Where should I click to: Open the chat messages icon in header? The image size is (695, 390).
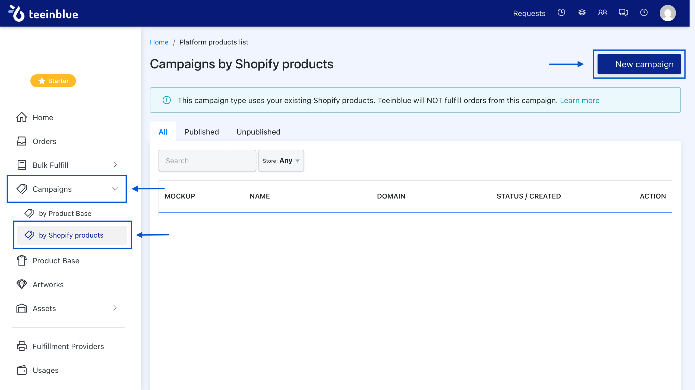coord(623,13)
